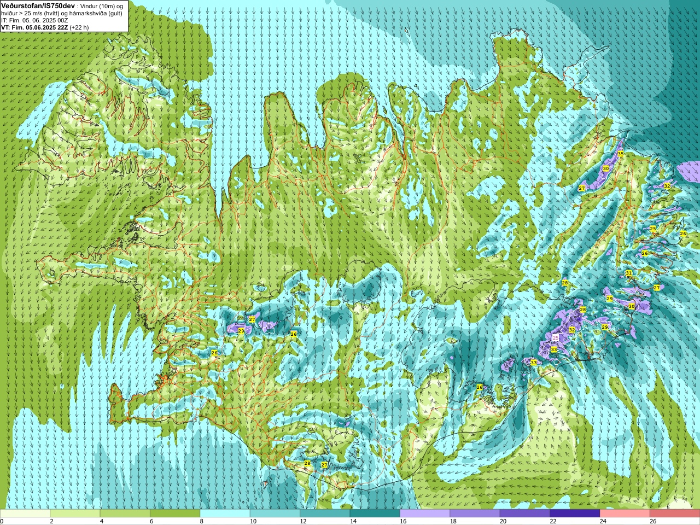Click the "Veðurstofan/IS750dev" title text
Image resolution: width=700 pixels, height=525 pixels.
38,5
